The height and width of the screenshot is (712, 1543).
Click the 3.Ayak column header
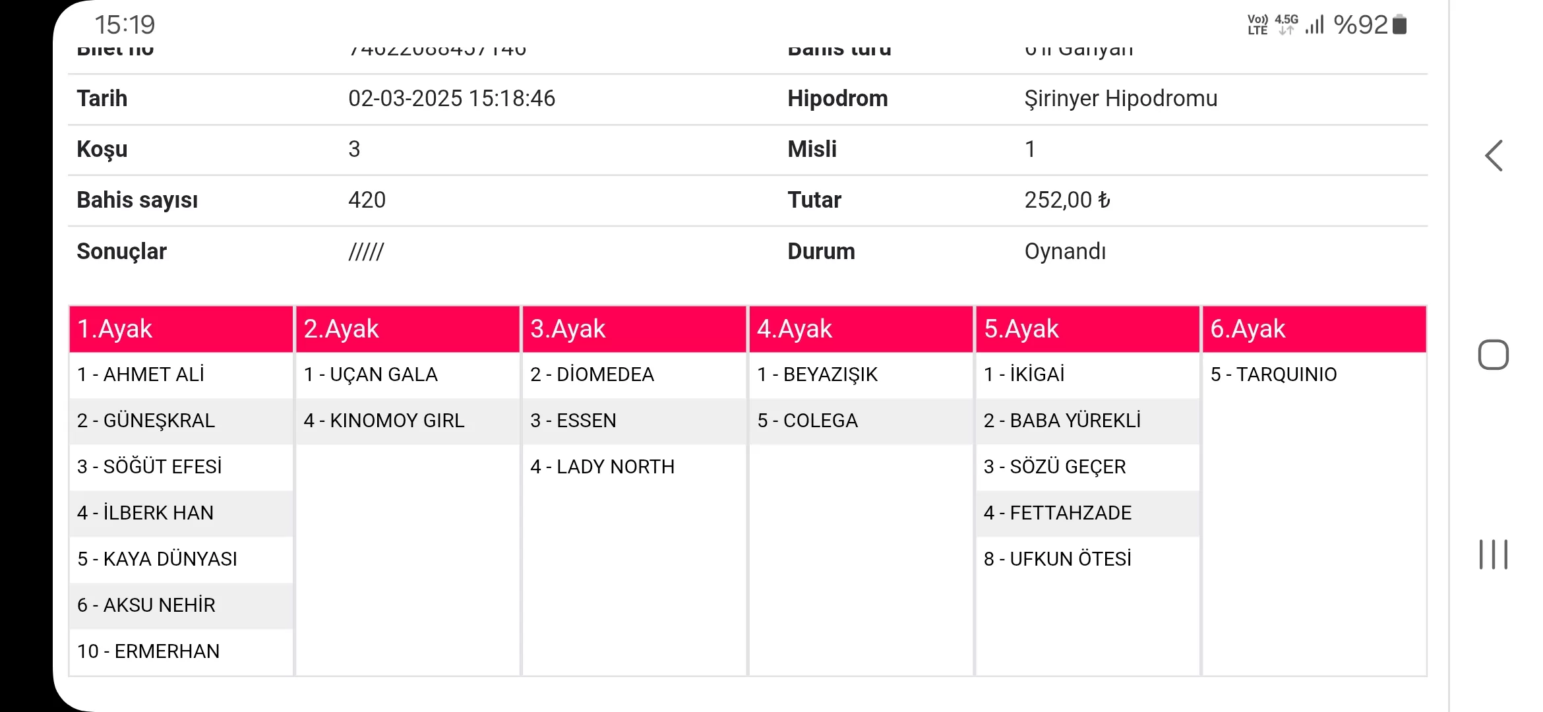(634, 329)
